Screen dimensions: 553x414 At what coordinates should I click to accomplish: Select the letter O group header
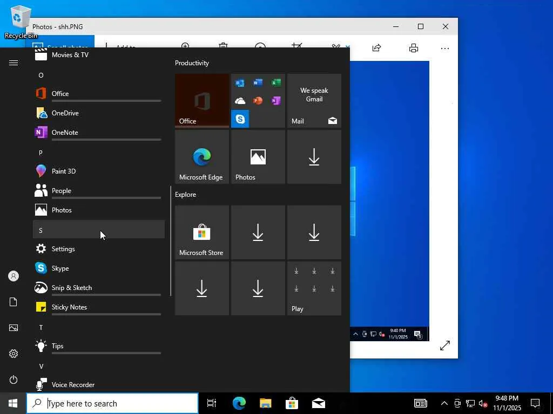click(x=99, y=75)
